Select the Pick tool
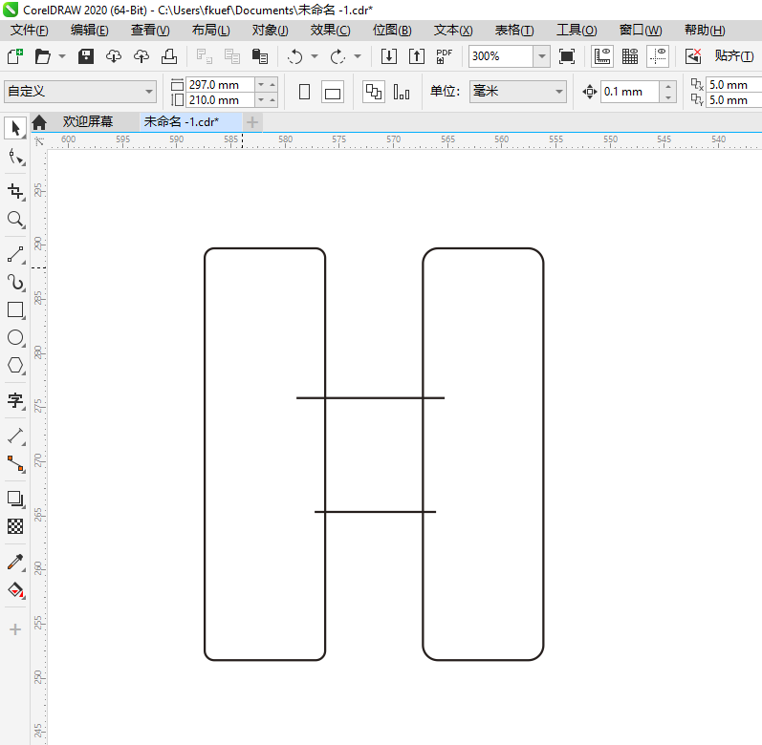Screen dimensions: 762x745 (15, 129)
